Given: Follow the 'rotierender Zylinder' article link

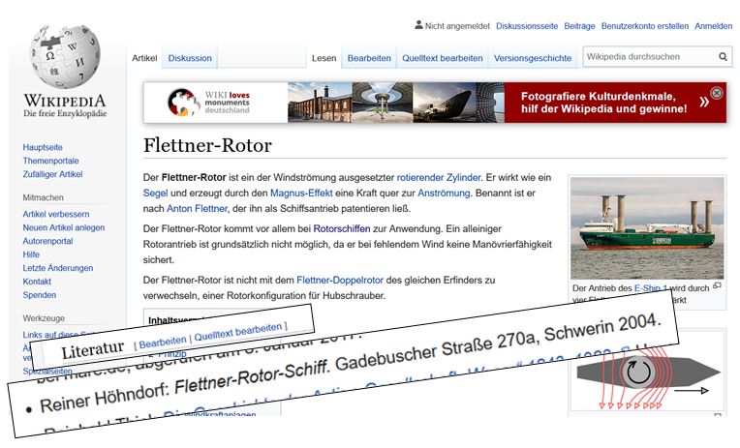Looking at the screenshot, I should pos(439,178).
